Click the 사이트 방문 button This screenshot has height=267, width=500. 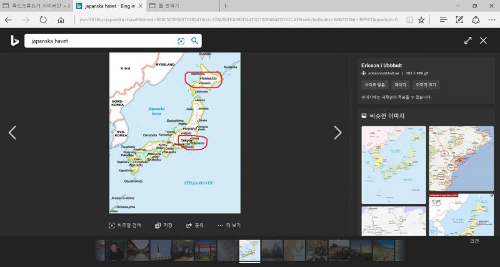(374, 85)
